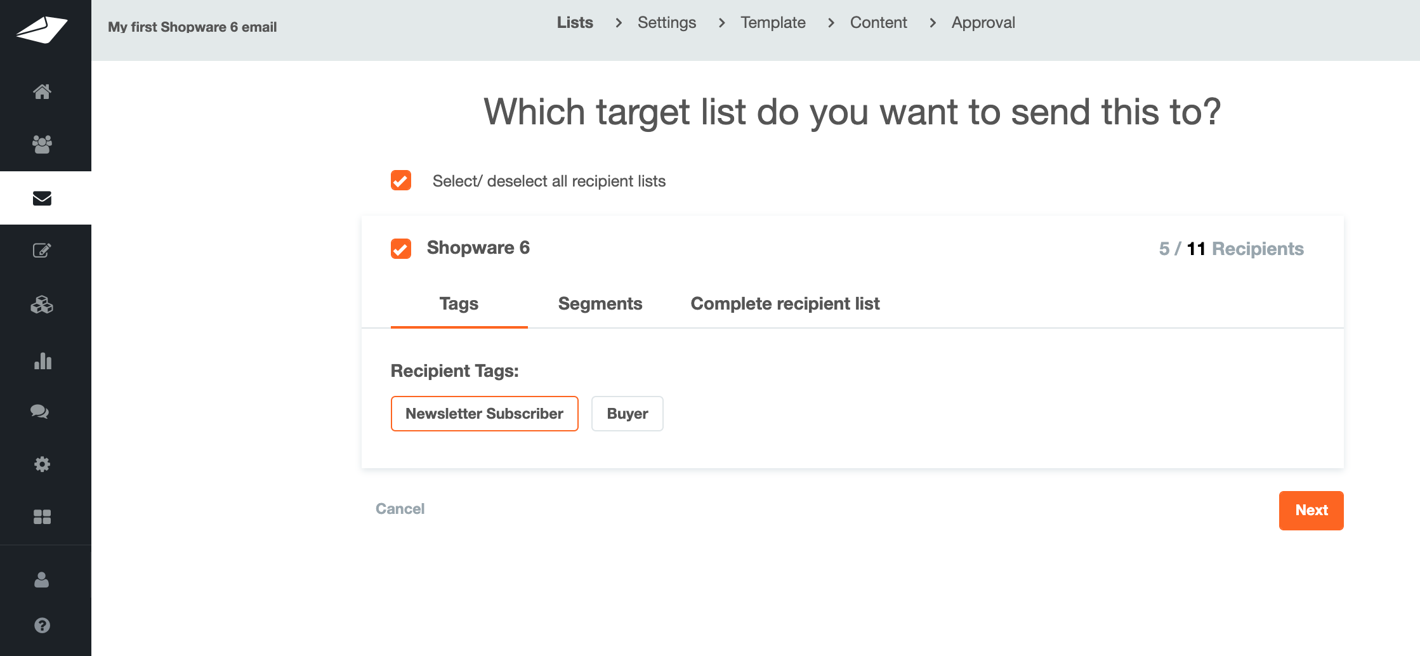This screenshot has width=1420, height=656.
Task: Open the Recipients group icon in sidebar
Action: 42,144
